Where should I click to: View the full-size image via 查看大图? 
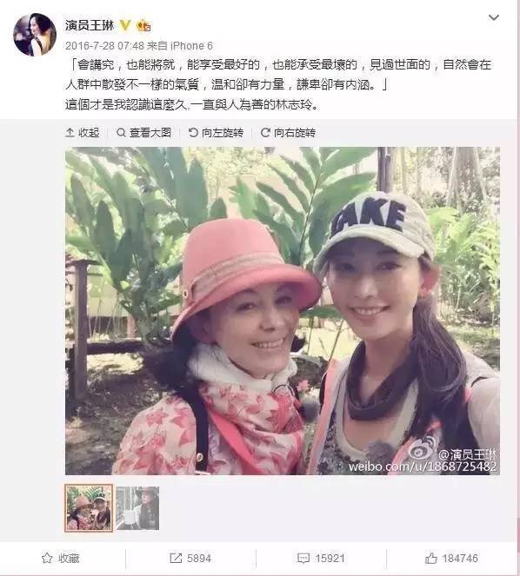[143, 133]
